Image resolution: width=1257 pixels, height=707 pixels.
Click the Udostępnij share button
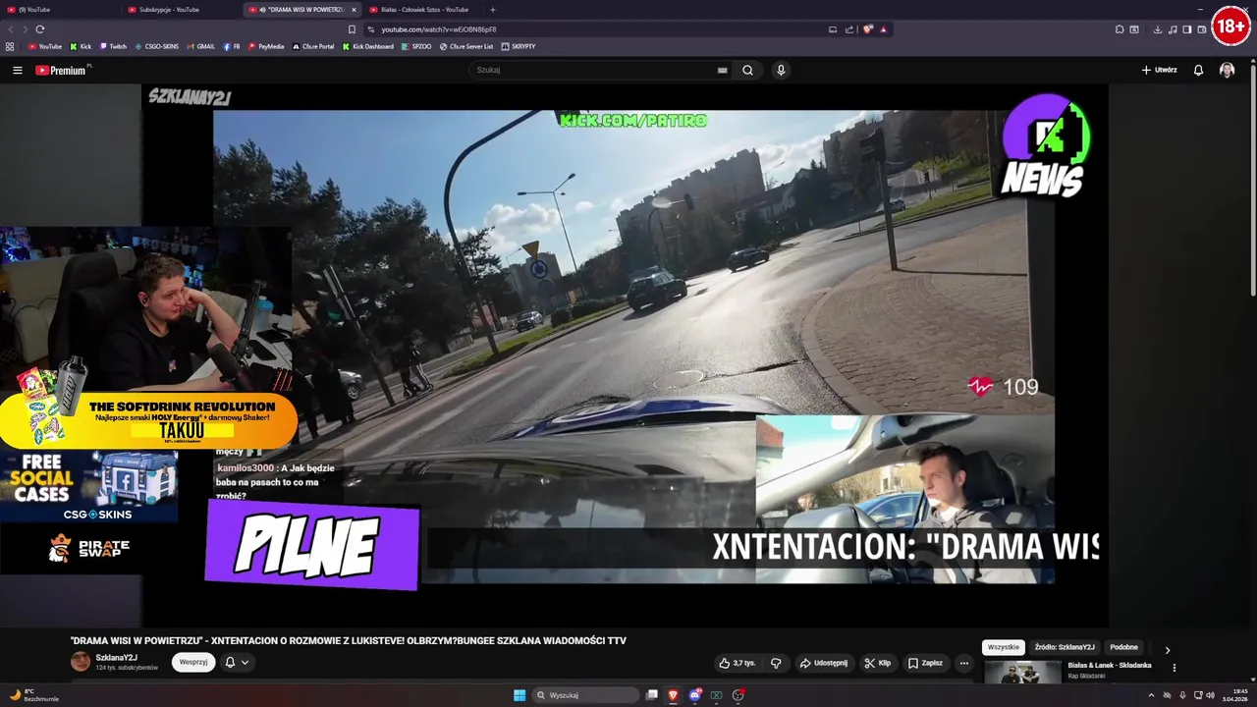[823, 663]
